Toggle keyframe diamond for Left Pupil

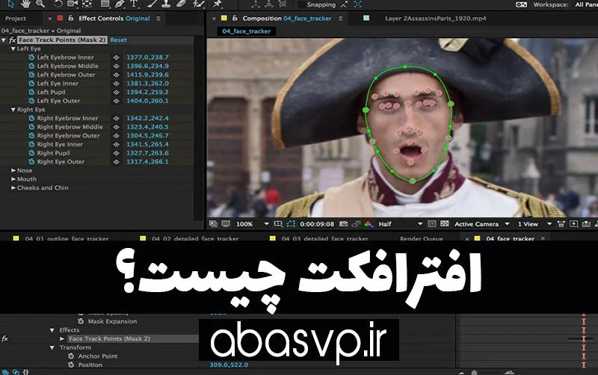tap(117, 92)
